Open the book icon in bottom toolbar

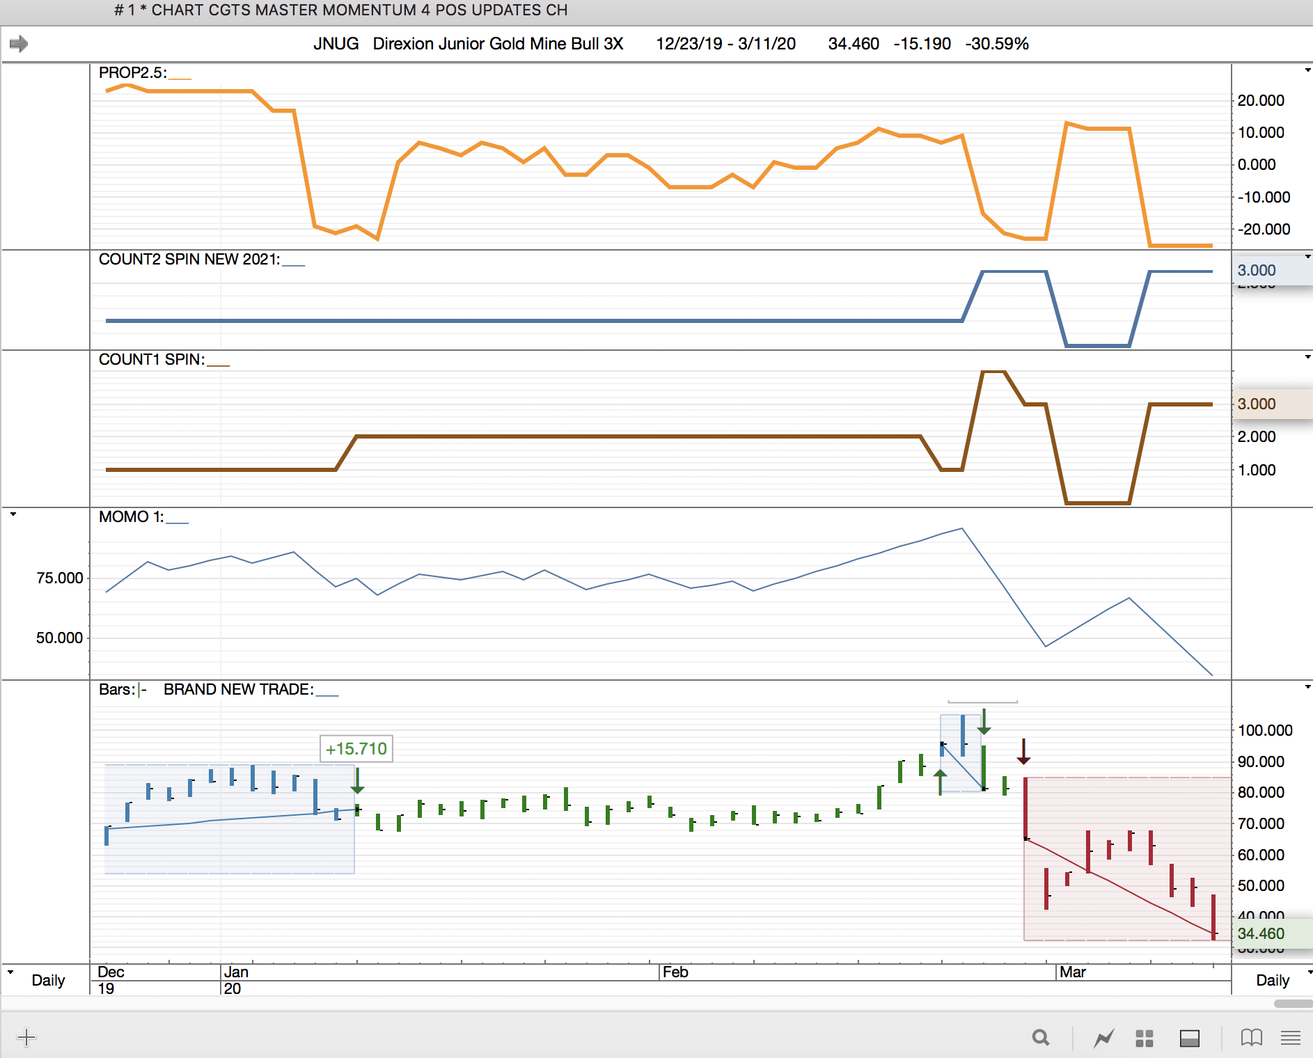click(1251, 1038)
